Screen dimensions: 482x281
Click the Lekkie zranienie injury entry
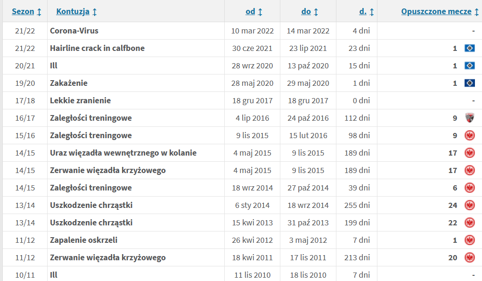(x=80, y=100)
